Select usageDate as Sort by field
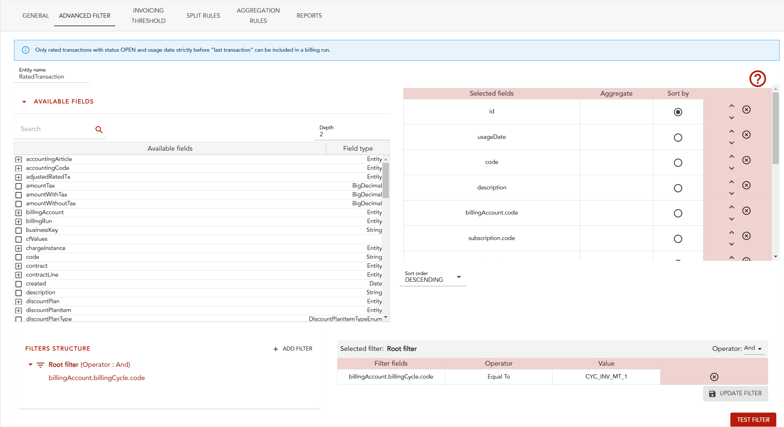Screen dimensions: 784x427 pyautogui.click(x=678, y=138)
